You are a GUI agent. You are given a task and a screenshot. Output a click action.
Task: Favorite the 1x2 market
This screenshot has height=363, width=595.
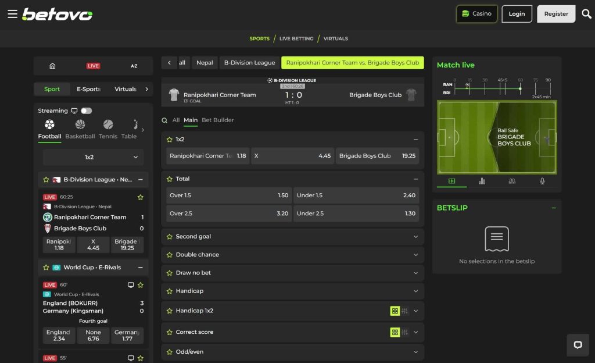(x=169, y=140)
